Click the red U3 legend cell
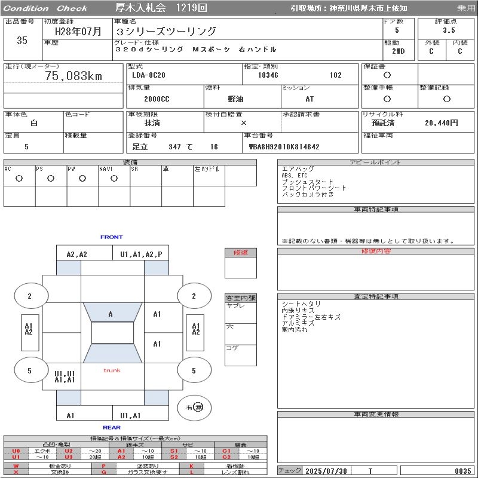The width and height of the screenshot is (478, 478). tap(69, 457)
